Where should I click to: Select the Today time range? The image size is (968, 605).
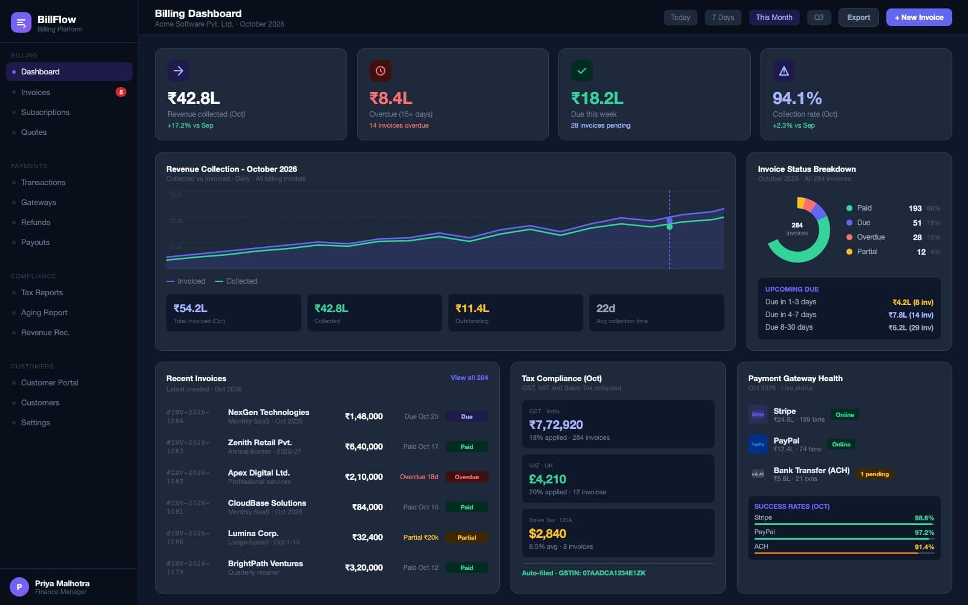tap(681, 18)
